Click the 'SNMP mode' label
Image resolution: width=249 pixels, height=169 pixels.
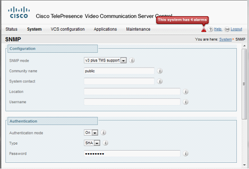coord(19,61)
